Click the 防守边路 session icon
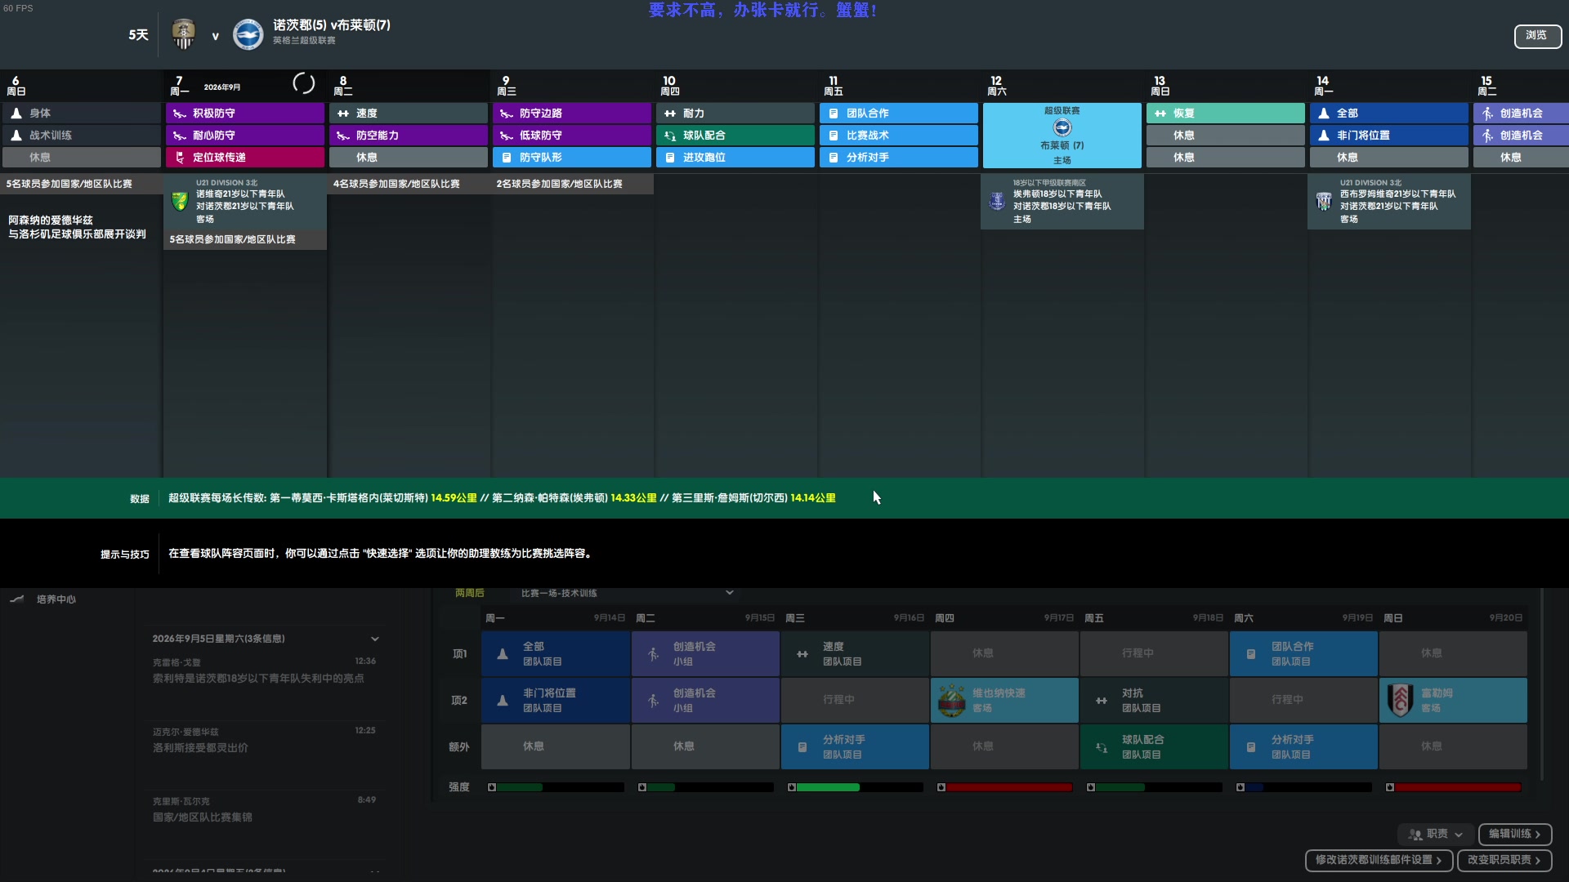 tap(507, 114)
